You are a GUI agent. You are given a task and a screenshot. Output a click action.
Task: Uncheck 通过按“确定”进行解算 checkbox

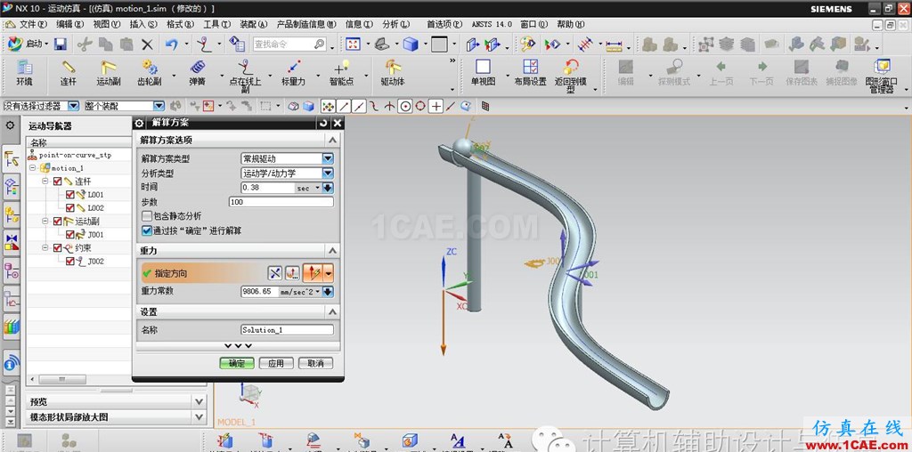147,230
